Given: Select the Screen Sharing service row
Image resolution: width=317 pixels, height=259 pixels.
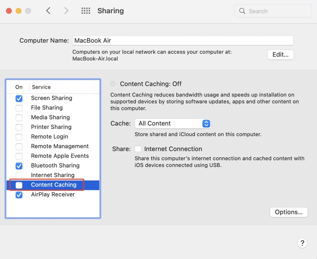Looking at the screenshot, I should (53, 98).
